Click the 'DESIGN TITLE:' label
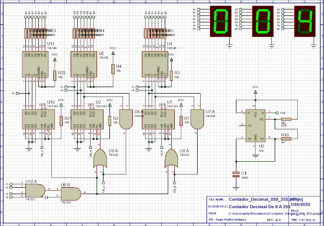The image size is (324, 226). (218, 207)
